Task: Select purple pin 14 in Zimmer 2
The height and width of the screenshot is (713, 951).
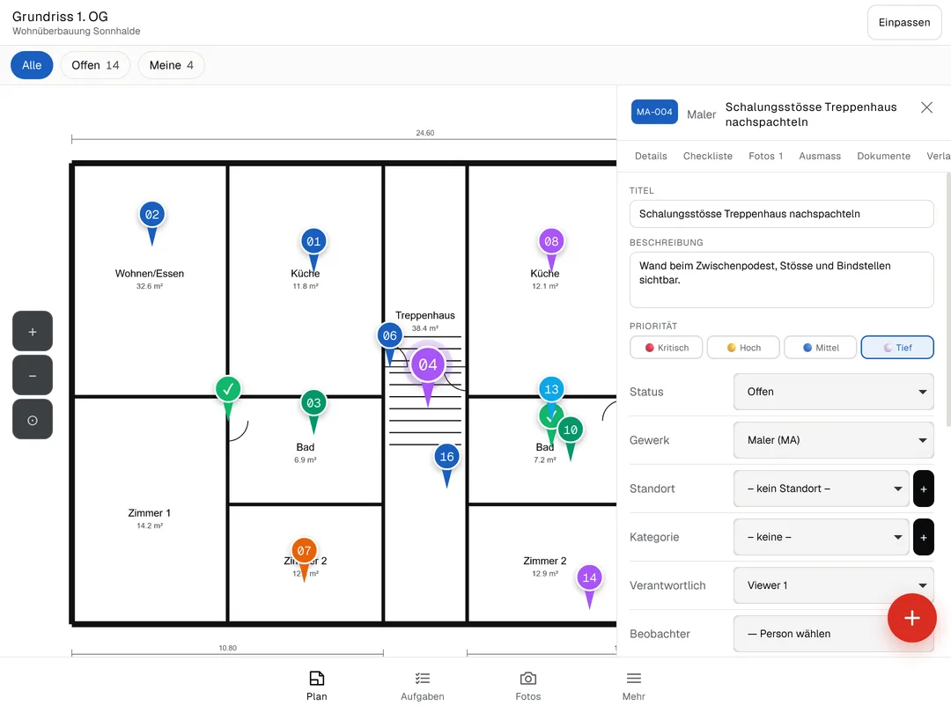Action: [x=589, y=577]
